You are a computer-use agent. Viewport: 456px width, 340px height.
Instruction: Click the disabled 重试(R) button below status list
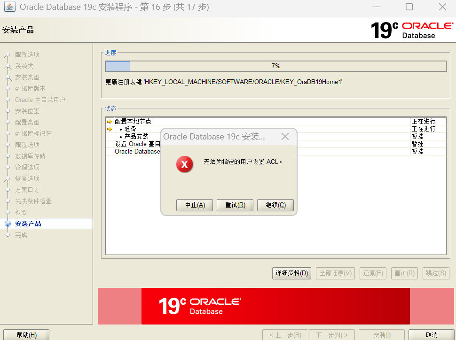coord(405,273)
